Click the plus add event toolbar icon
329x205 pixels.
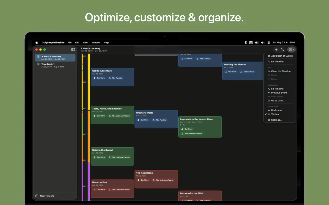pos(276,50)
